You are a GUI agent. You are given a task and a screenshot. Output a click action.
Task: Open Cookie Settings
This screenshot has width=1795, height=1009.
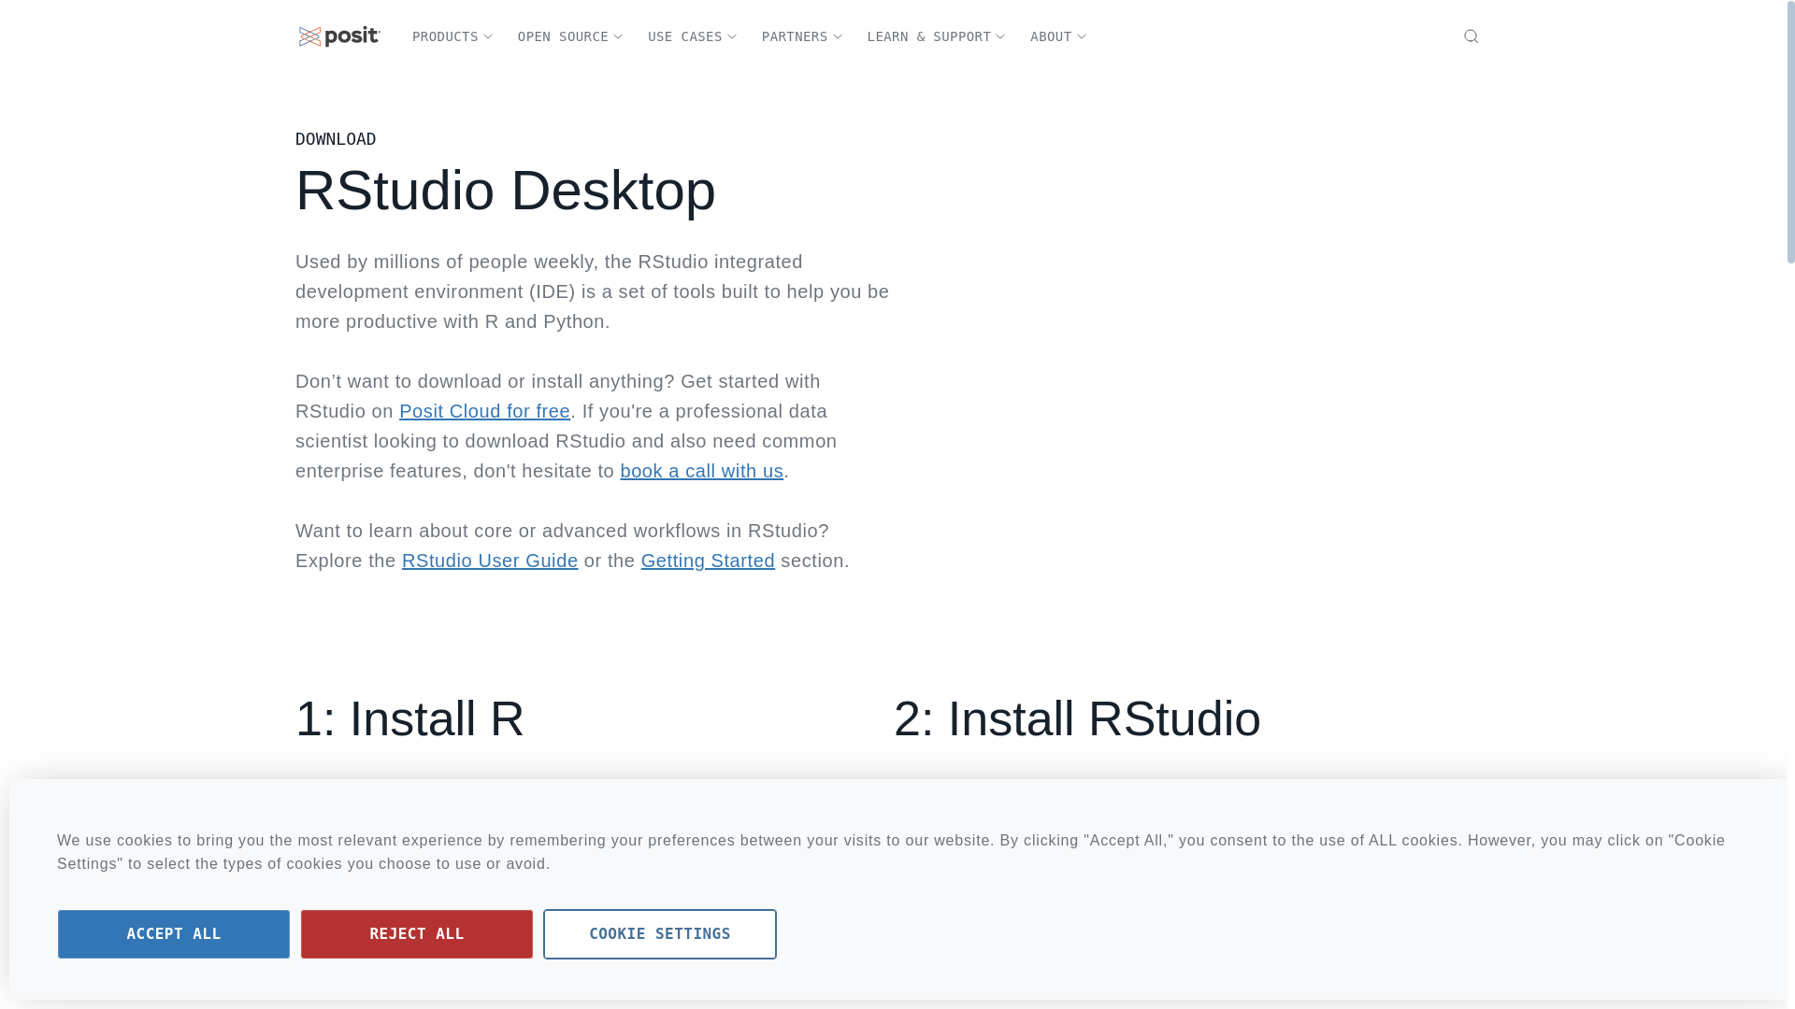[x=660, y=934]
